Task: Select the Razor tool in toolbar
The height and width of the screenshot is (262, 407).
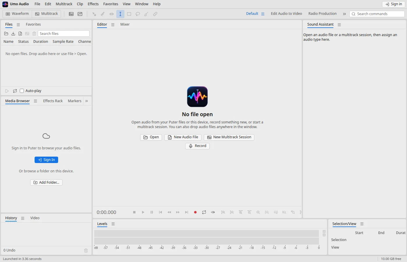Action: pyautogui.click(x=103, y=14)
